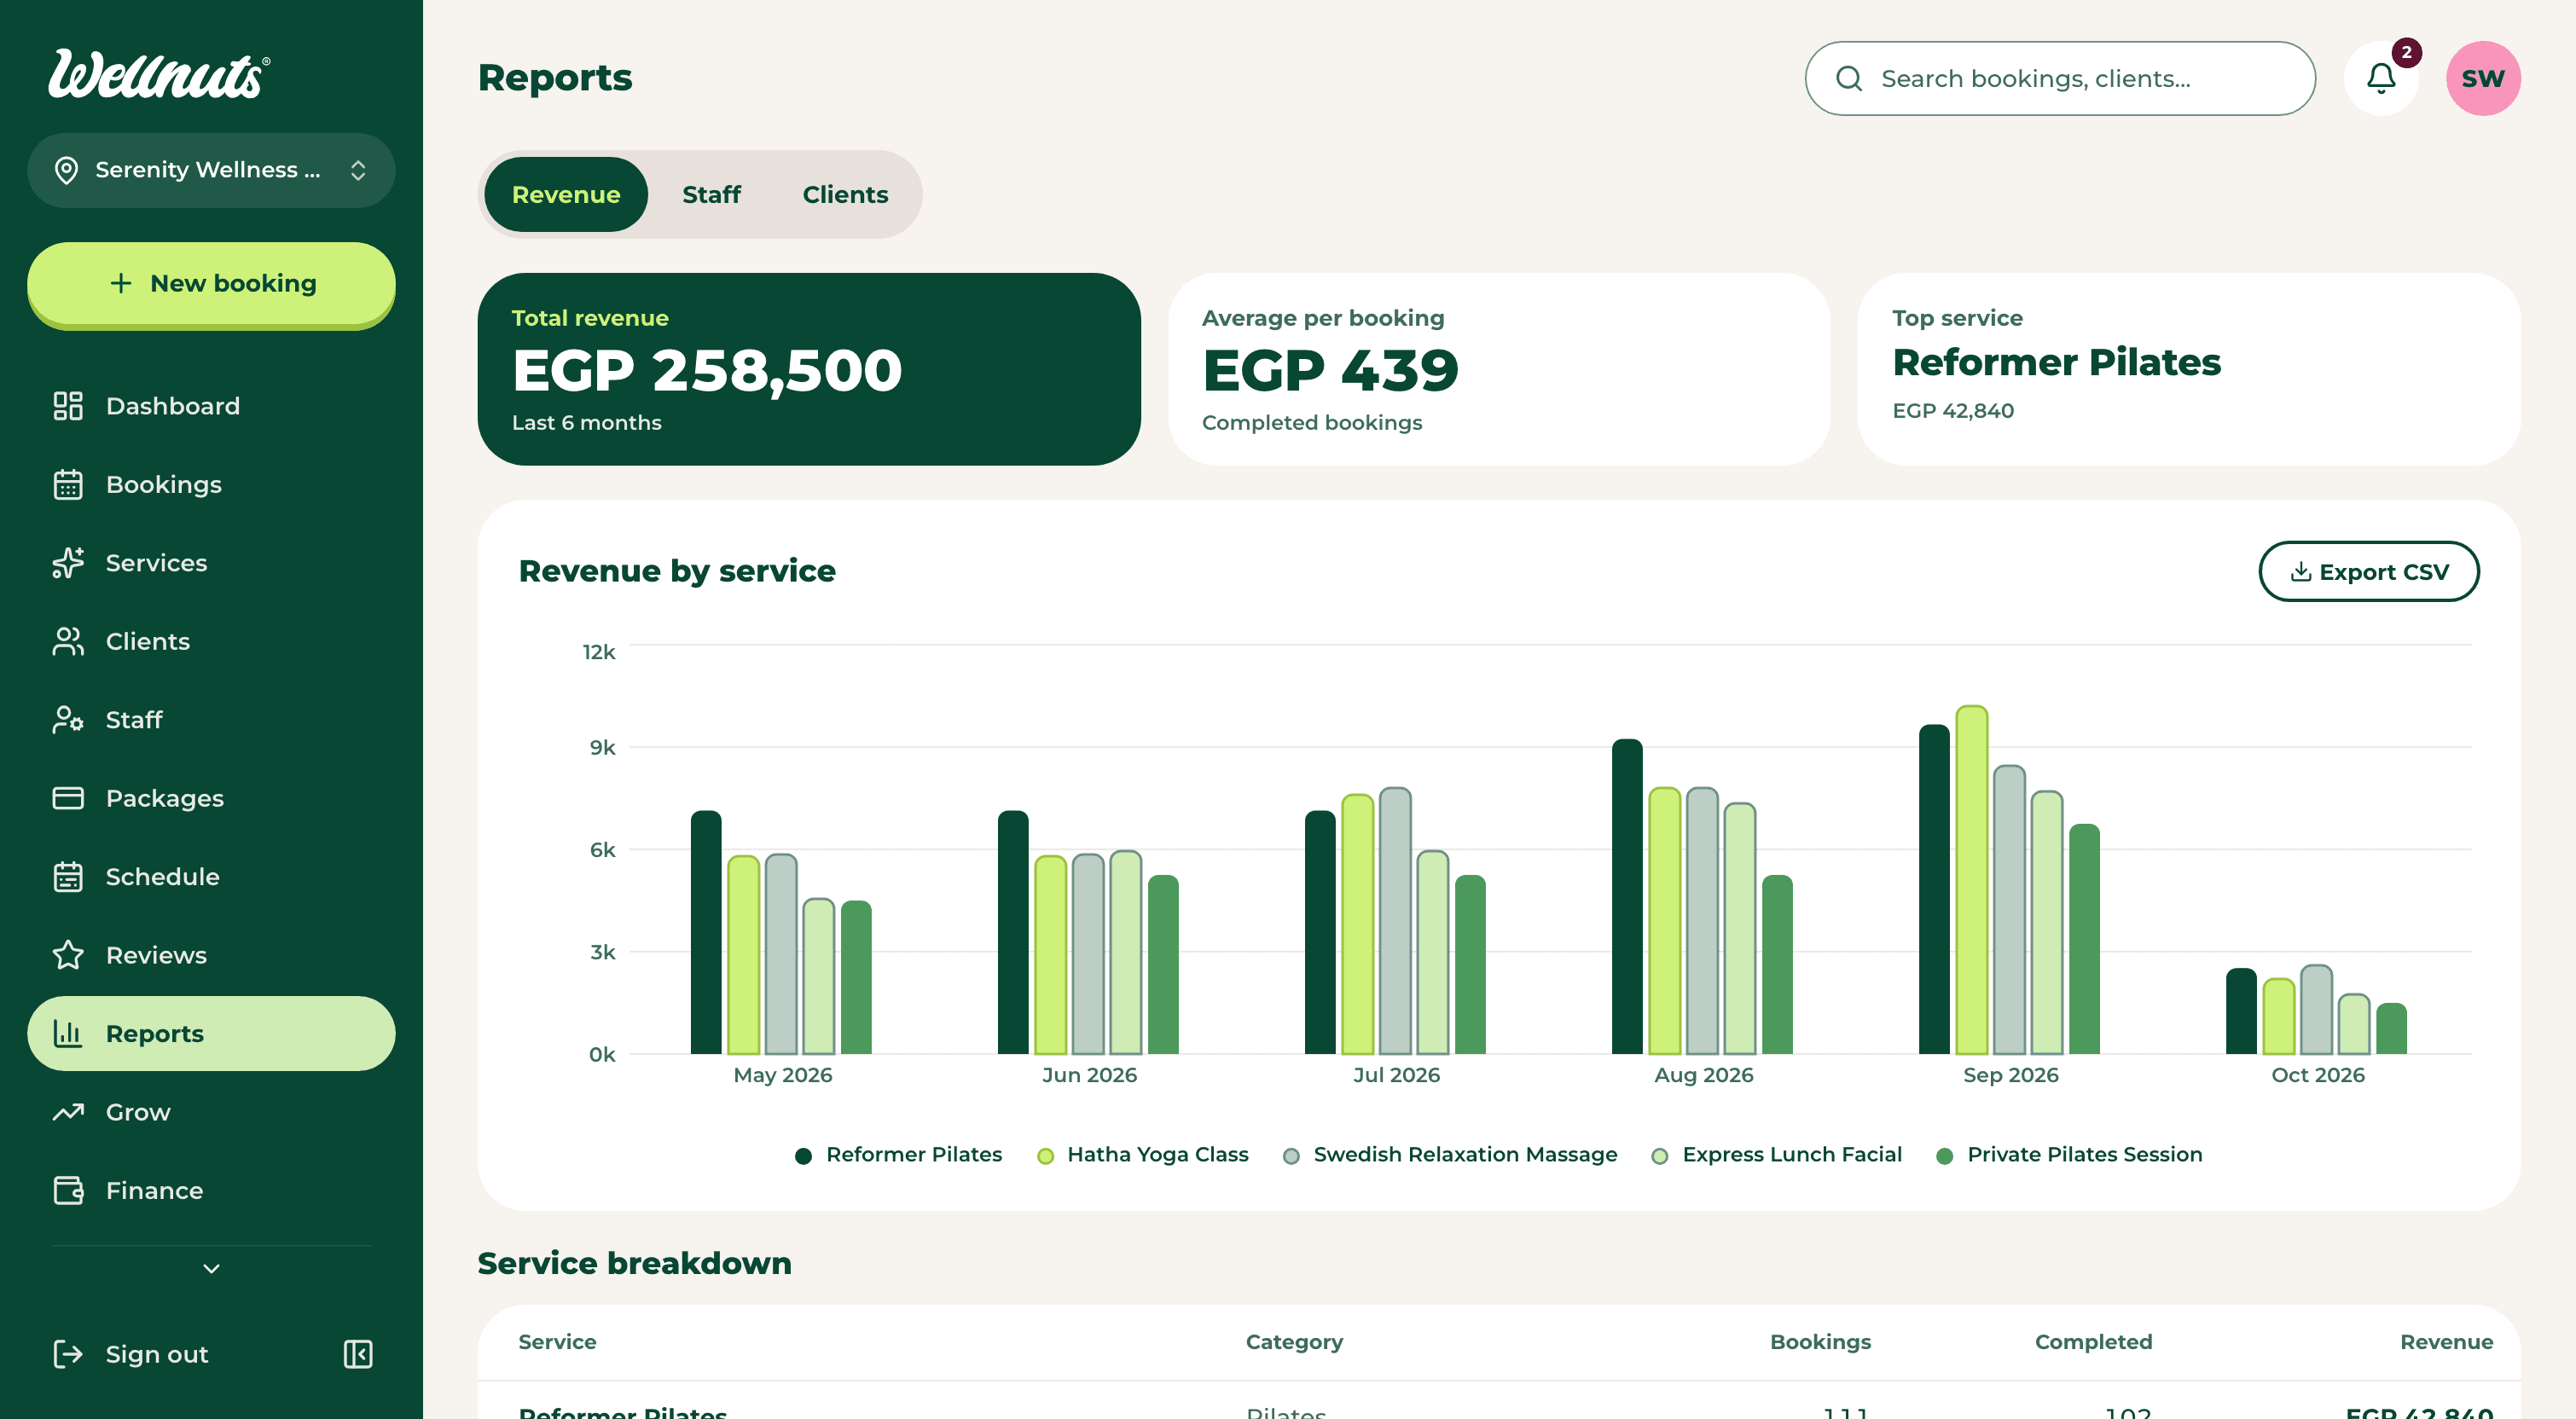Open Reviews star icon

point(68,955)
